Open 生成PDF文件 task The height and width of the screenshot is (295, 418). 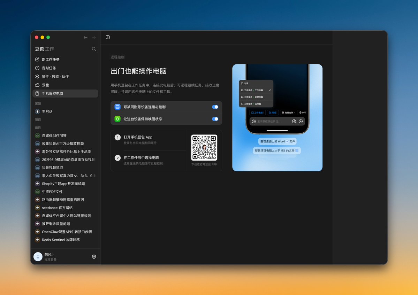point(65,192)
